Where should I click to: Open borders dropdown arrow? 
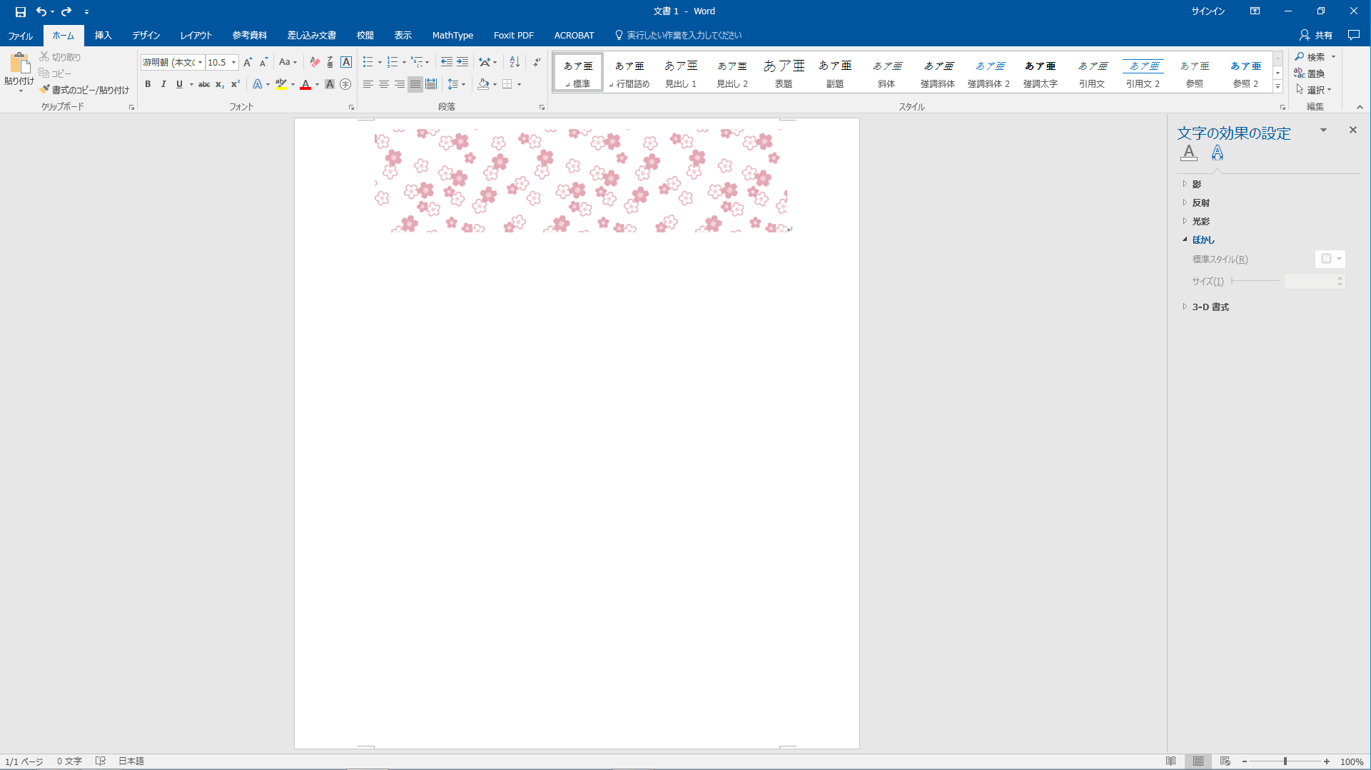[520, 84]
